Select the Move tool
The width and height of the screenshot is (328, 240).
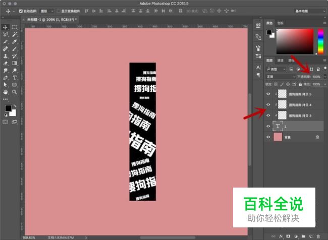[5, 27]
